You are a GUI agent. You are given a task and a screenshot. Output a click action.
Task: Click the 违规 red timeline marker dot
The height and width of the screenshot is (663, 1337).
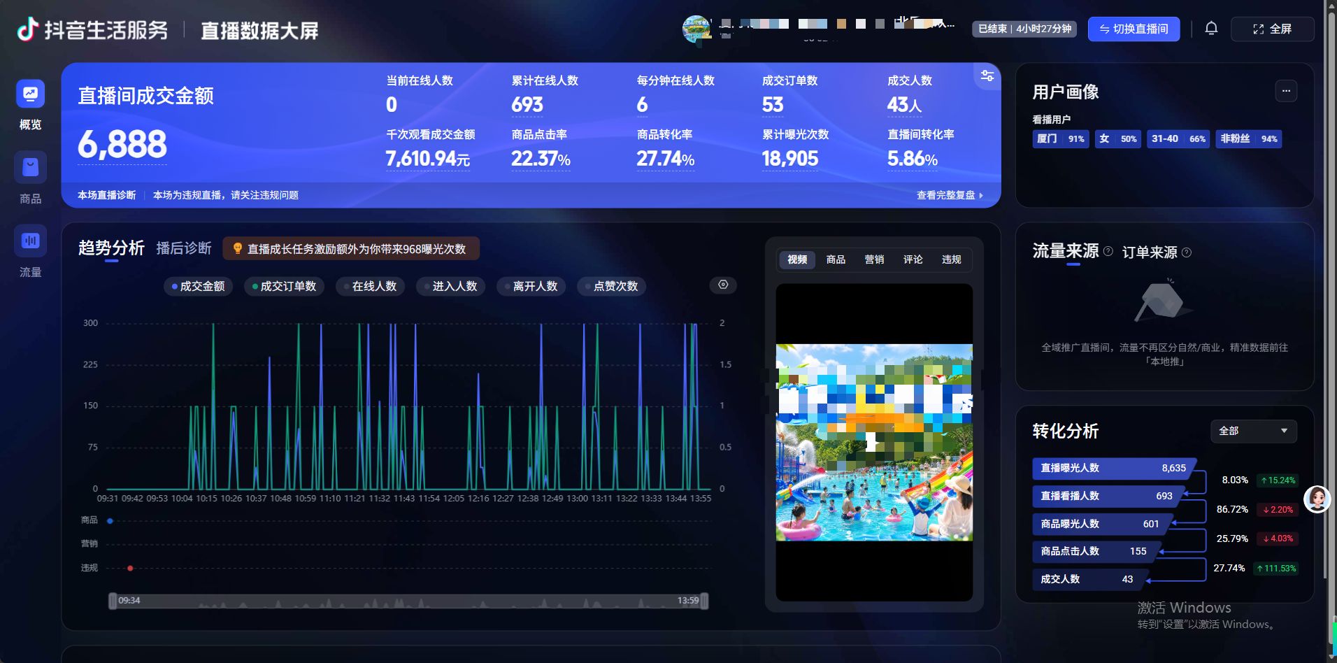click(x=130, y=568)
